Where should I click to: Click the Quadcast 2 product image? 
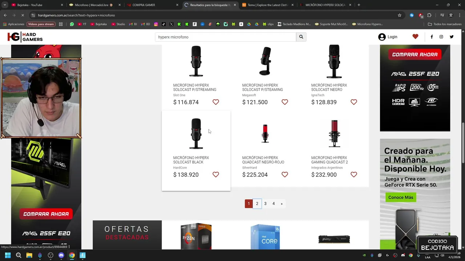tap(334, 133)
